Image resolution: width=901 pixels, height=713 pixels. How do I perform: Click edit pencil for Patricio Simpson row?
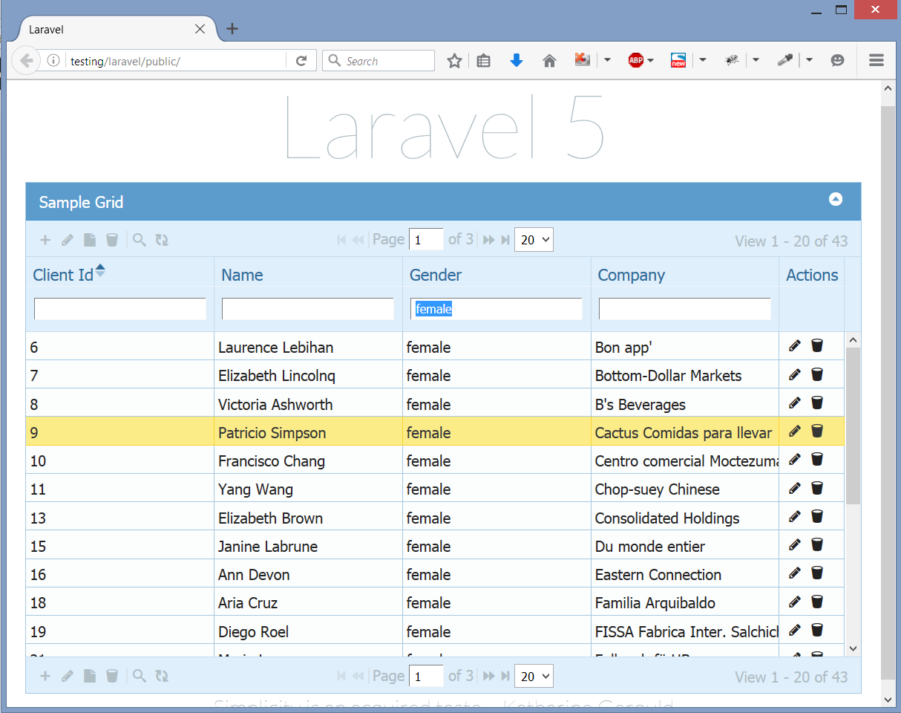pyautogui.click(x=795, y=431)
